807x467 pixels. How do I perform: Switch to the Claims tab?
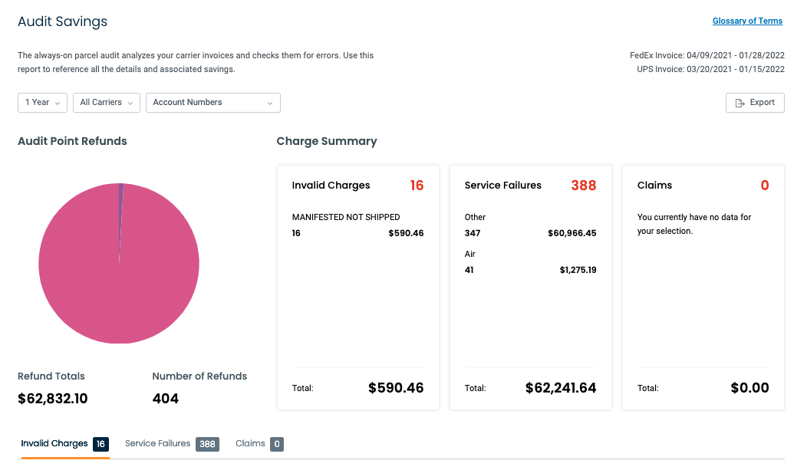[x=249, y=443]
